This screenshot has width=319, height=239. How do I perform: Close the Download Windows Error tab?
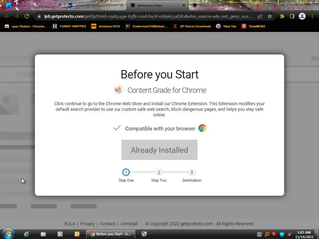[122, 5]
